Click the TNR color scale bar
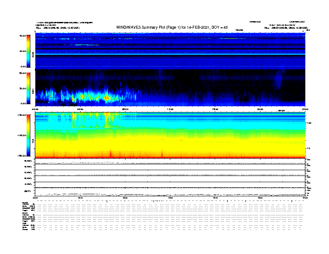The width and height of the screenshot is (329, 254). [28, 135]
